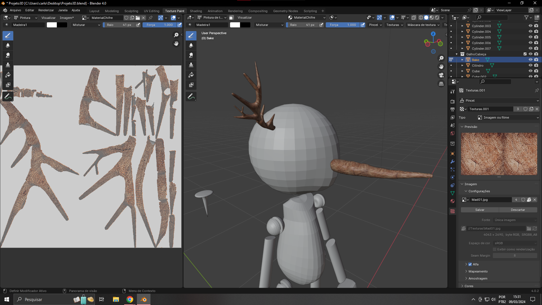Image resolution: width=542 pixels, height=305 pixels.
Task: Launch Google Chrome from the taskbar
Action: click(x=130, y=299)
